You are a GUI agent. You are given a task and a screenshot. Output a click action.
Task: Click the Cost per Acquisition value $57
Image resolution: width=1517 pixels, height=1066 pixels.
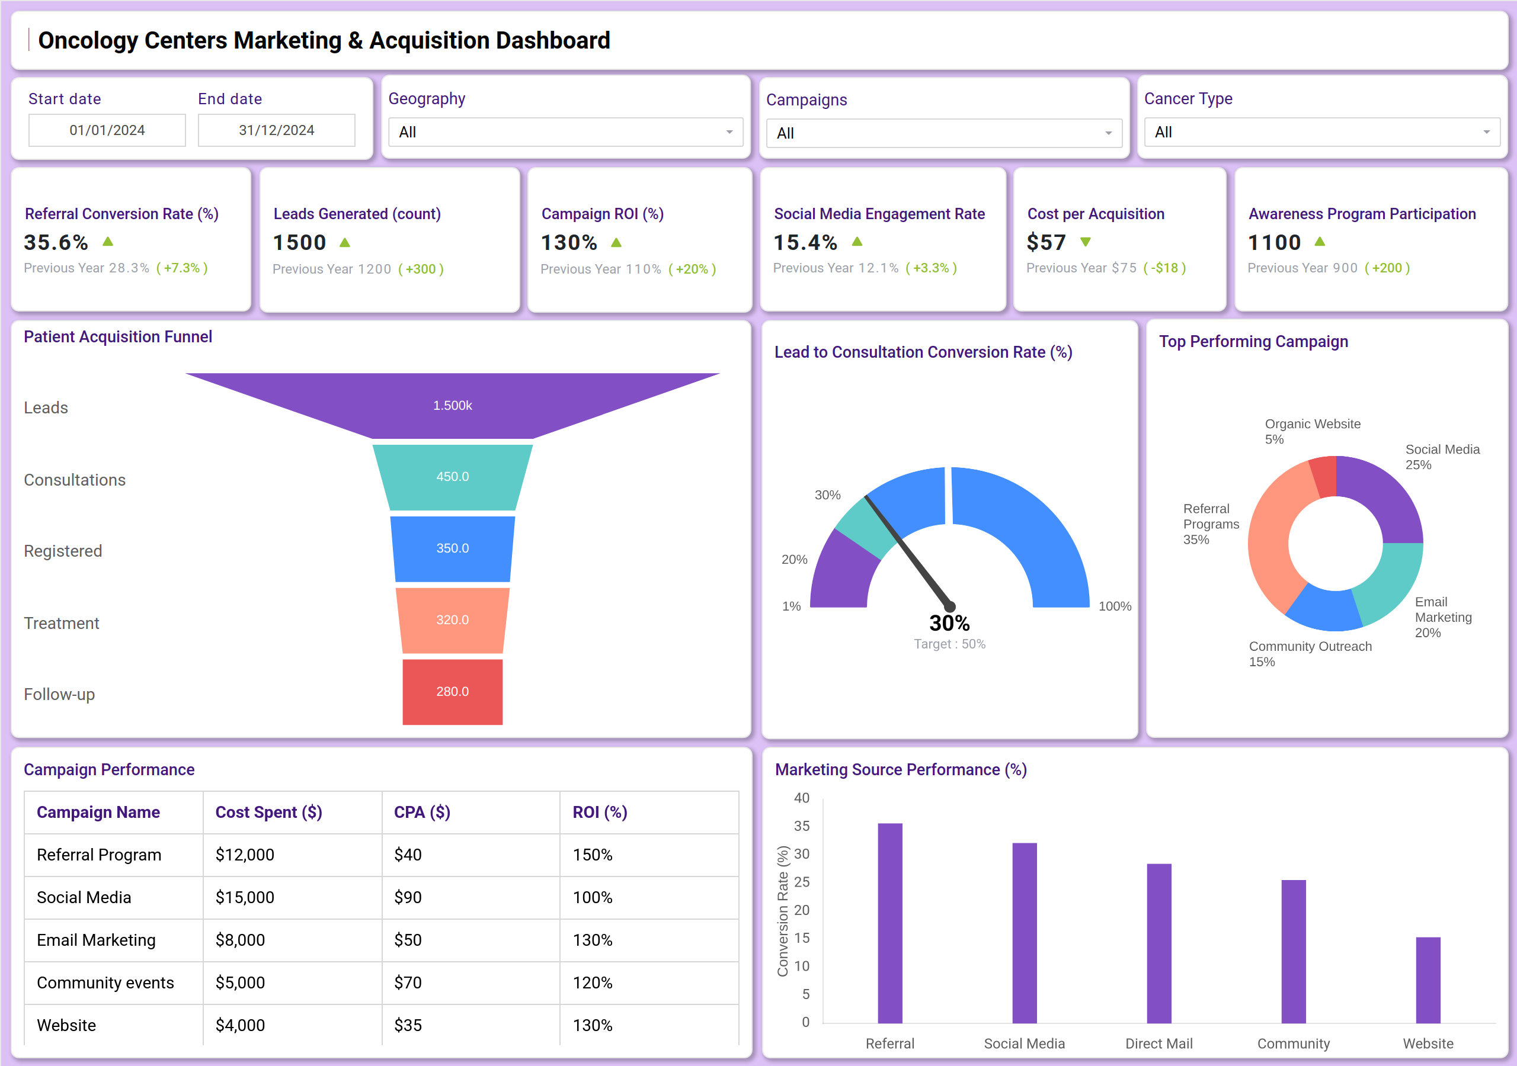(1046, 242)
